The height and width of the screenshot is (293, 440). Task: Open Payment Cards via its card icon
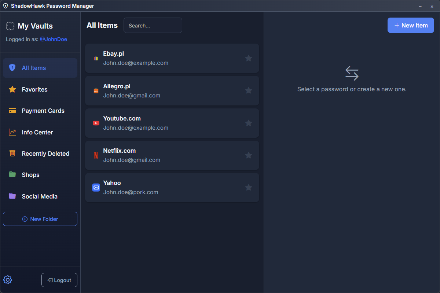point(12,111)
